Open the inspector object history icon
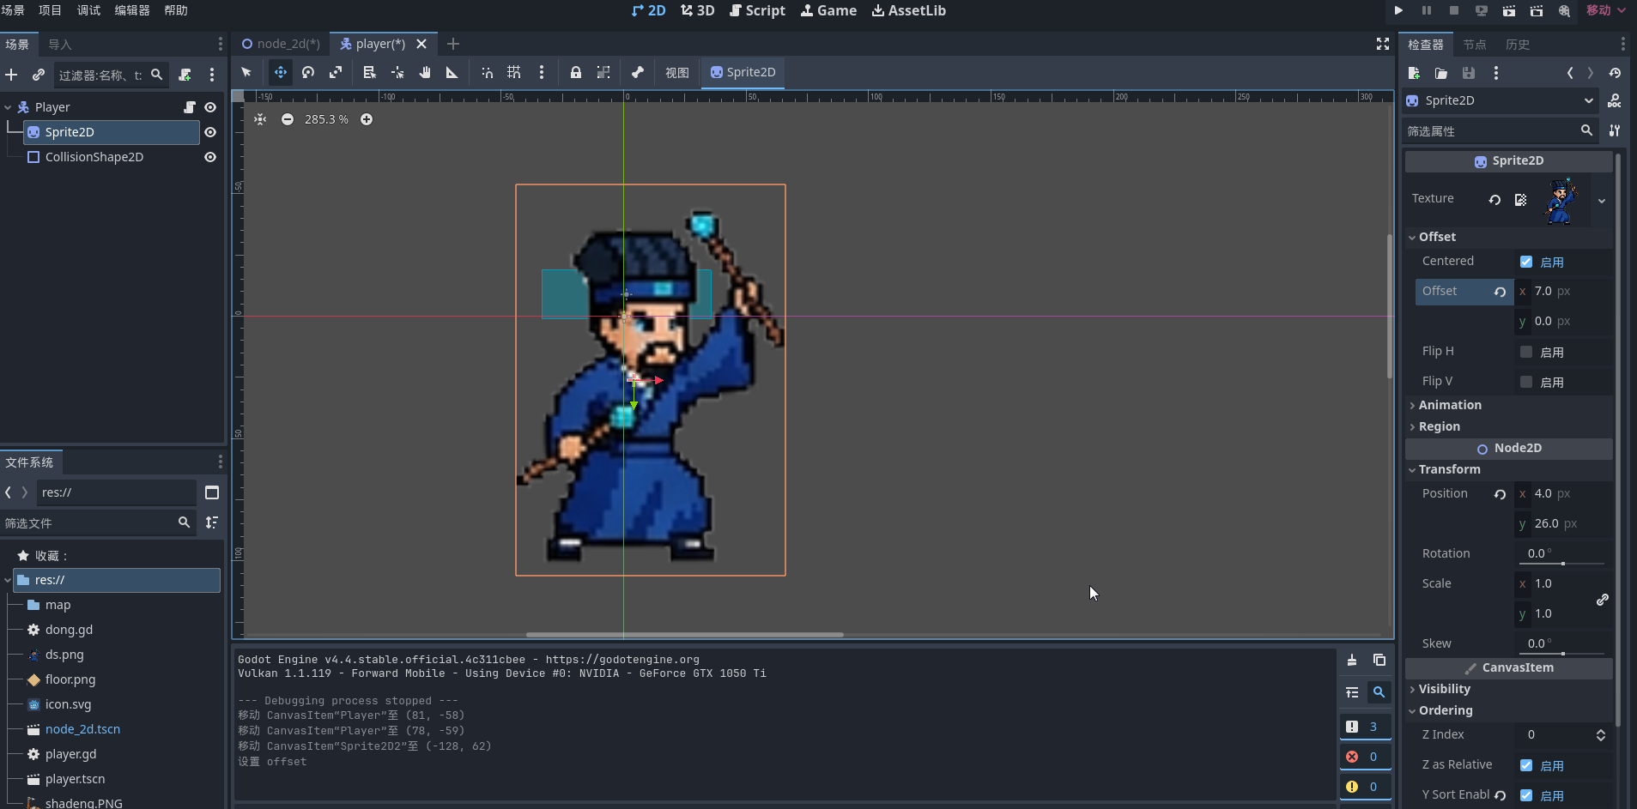Image resolution: width=1637 pixels, height=809 pixels. coord(1615,73)
